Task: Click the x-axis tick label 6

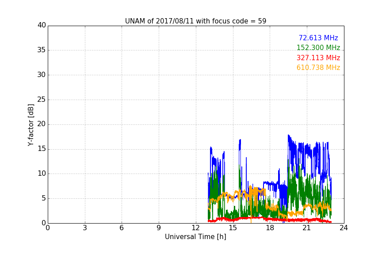Action: tap(122, 228)
